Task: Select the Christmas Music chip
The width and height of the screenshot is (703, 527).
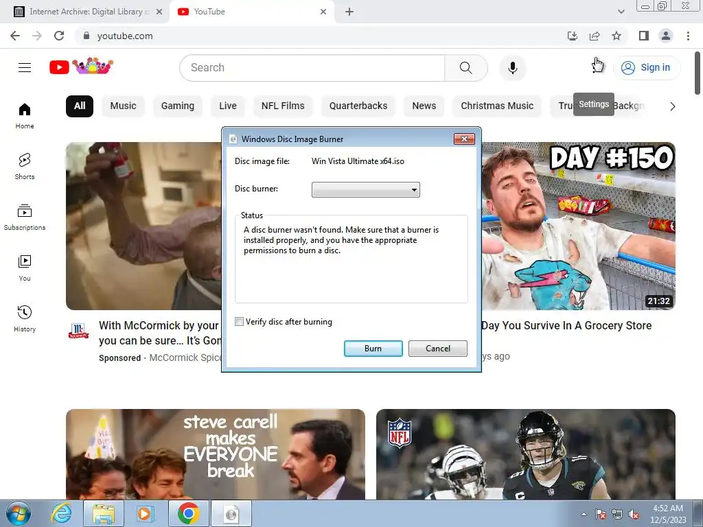Action: click(497, 106)
